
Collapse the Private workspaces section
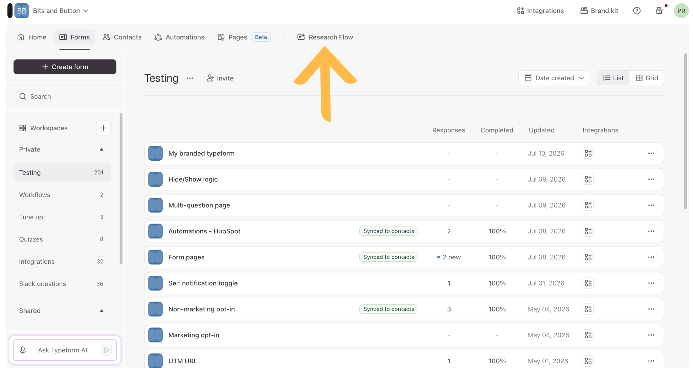tap(102, 149)
